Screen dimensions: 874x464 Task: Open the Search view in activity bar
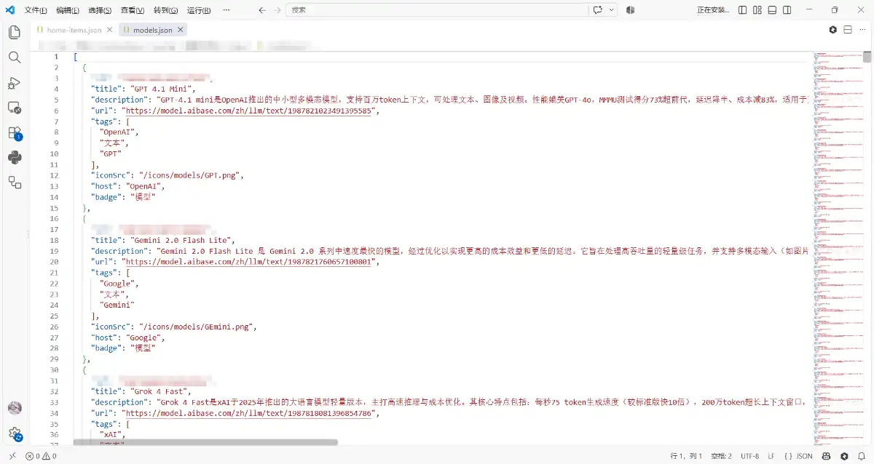point(14,57)
